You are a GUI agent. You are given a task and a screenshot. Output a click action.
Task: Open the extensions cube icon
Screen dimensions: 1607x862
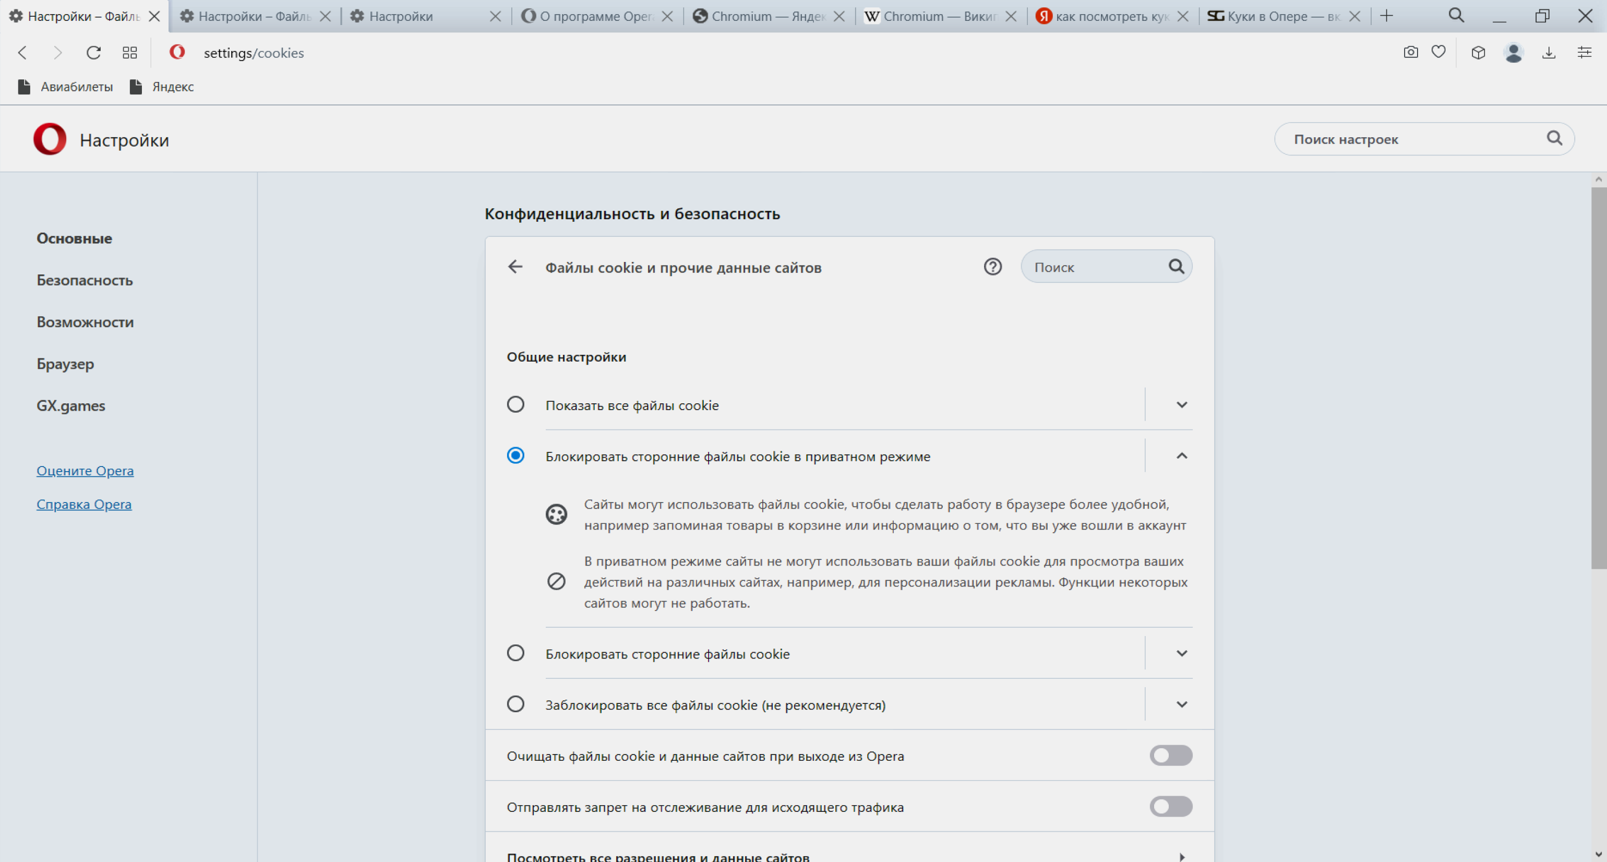pos(1478,52)
